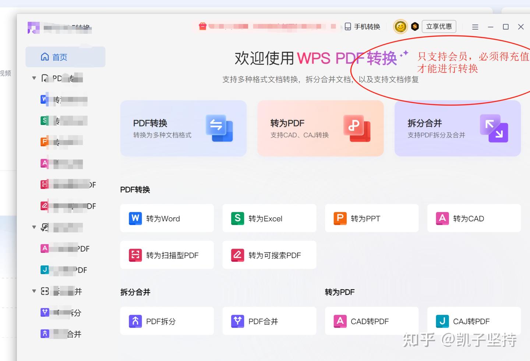
Task: Click the 立享优惠 button
Action: (x=439, y=26)
